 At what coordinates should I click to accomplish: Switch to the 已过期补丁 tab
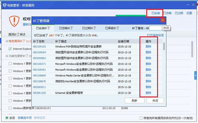[89, 28]
